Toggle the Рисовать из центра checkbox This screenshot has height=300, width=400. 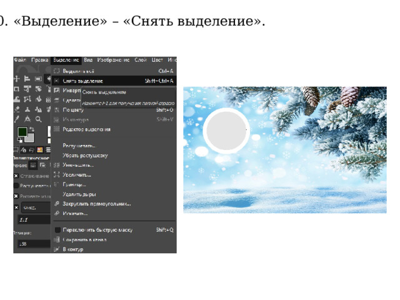click(x=16, y=196)
